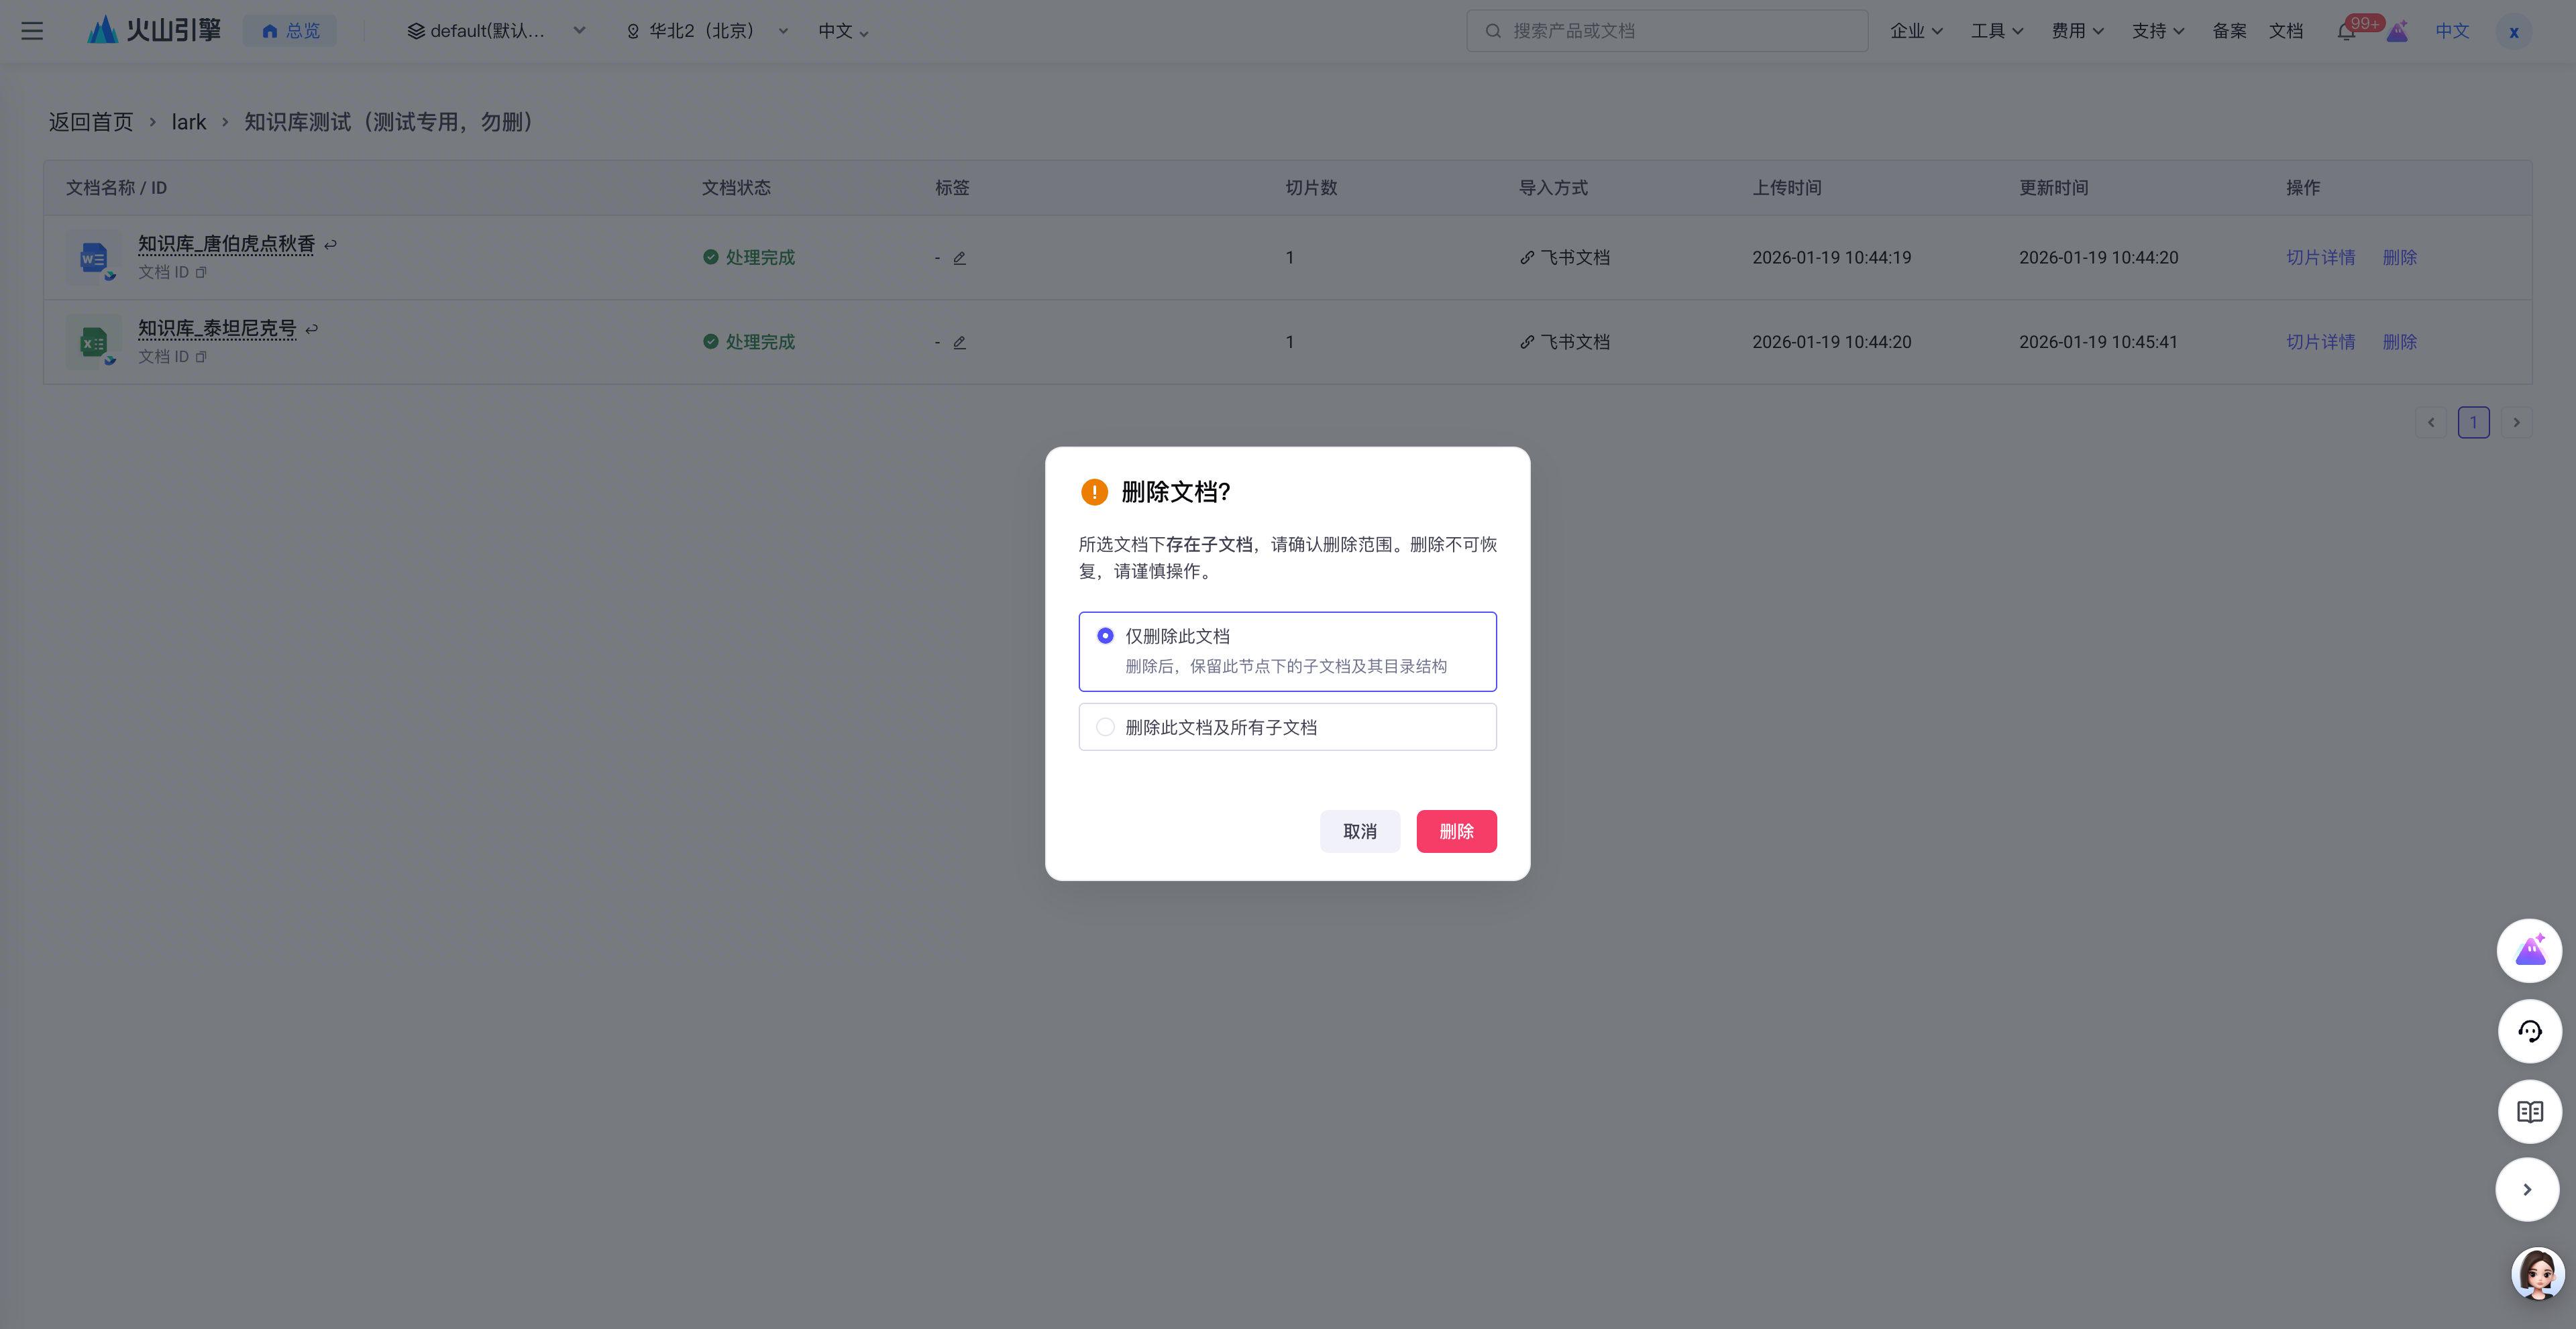
Task: Click the Excel file icon of 泰坦尼克号
Action: pyautogui.click(x=94, y=343)
